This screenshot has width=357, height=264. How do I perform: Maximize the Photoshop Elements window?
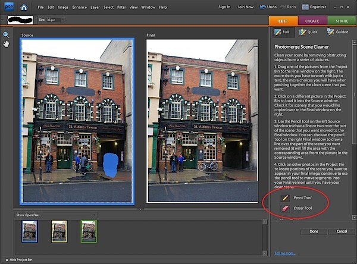click(x=342, y=7)
